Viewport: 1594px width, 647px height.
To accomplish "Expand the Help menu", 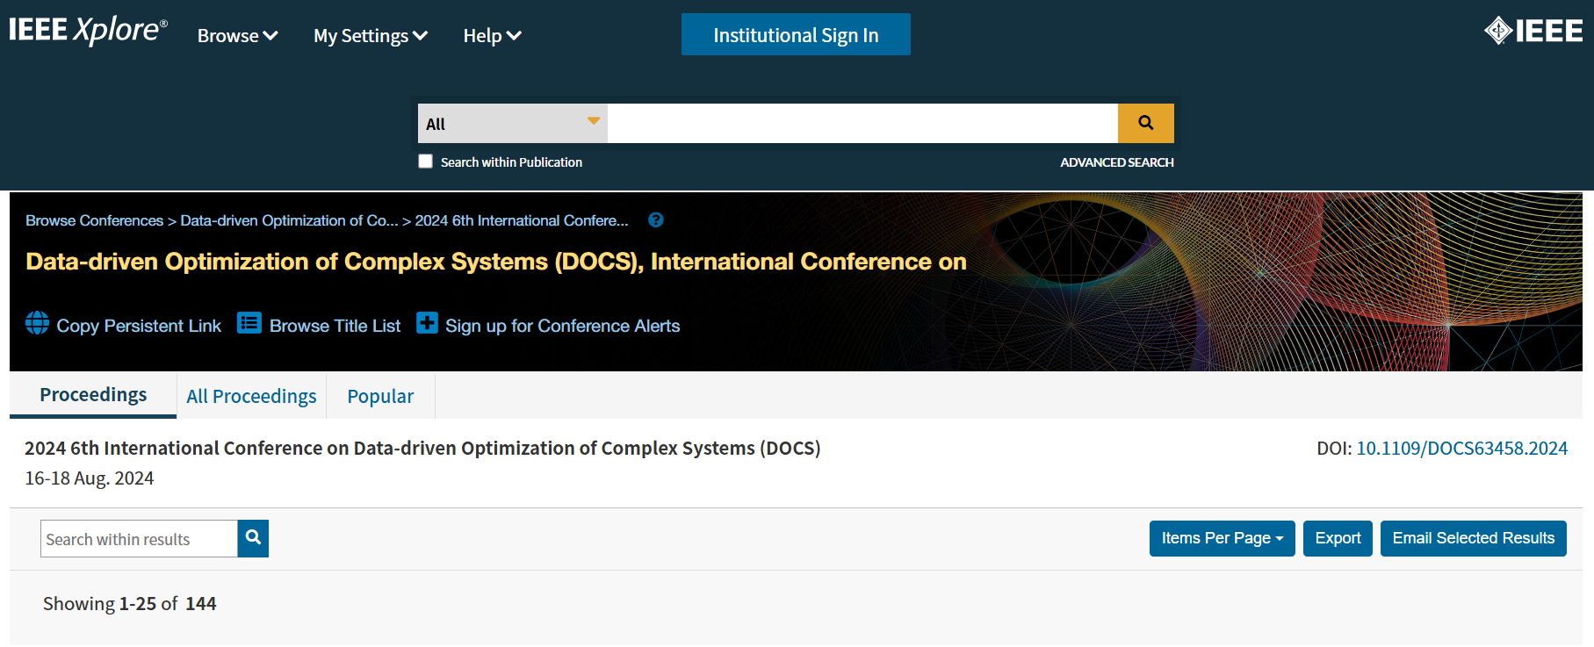I will 492,36.
